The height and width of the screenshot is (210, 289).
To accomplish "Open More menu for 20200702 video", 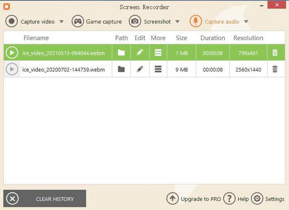I will (158, 69).
